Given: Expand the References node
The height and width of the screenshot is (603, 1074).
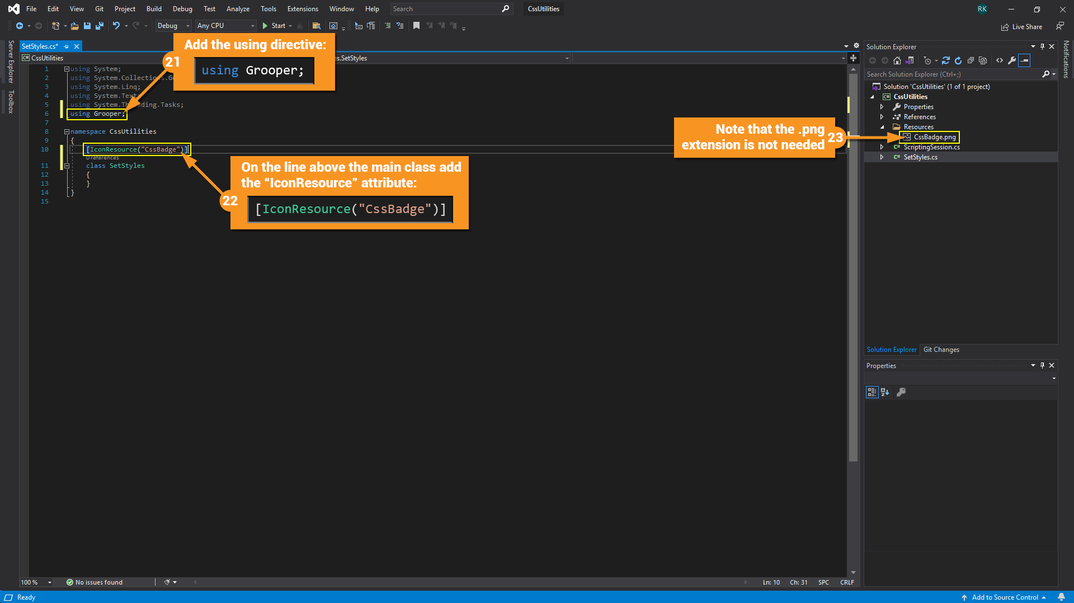Looking at the screenshot, I should tap(882, 117).
